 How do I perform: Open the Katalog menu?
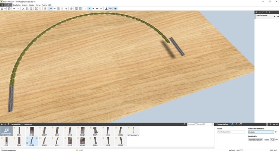click(x=32, y=5)
